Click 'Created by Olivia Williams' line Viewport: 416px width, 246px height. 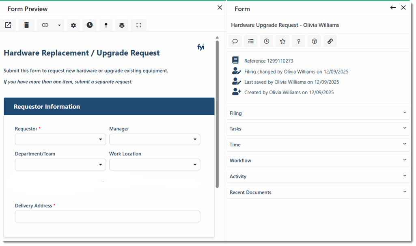(x=289, y=92)
